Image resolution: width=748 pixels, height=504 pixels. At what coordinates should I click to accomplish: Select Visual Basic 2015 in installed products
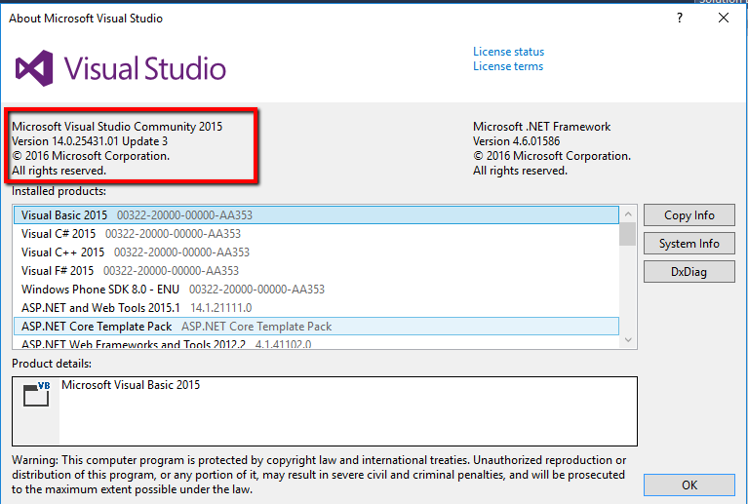click(316, 215)
